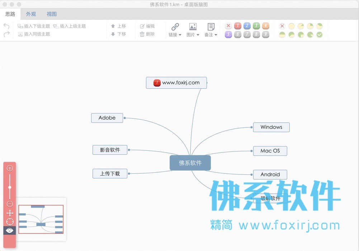Open the 备注 dropdown arrow
359x251 pixels.
pos(216,35)
